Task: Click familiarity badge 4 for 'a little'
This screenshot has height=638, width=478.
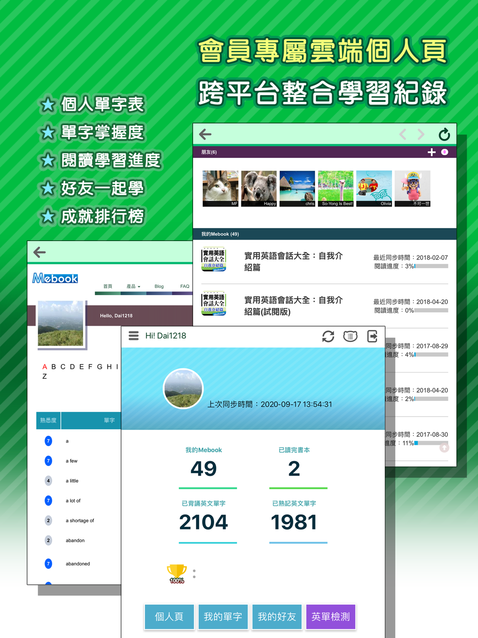Action: [48, 481]
